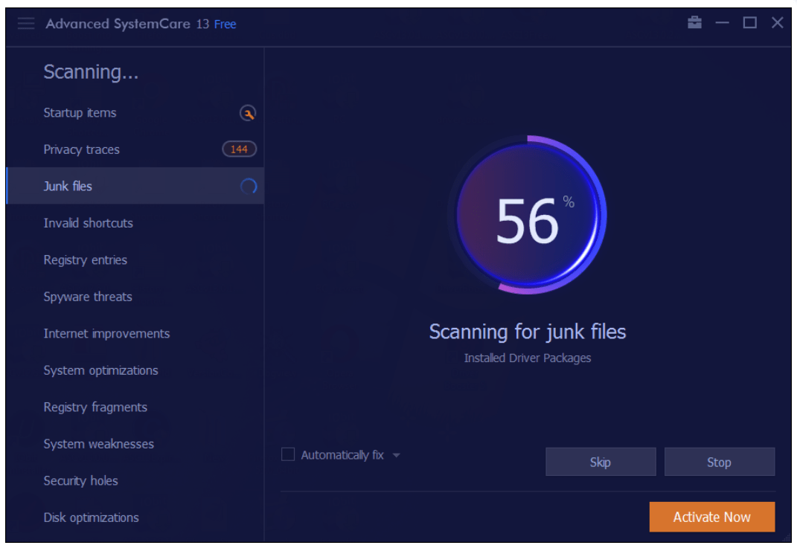This screenshot has height=551, width=797.
Task: Click the Scanning for junk files heading
Action: point(527,332)
